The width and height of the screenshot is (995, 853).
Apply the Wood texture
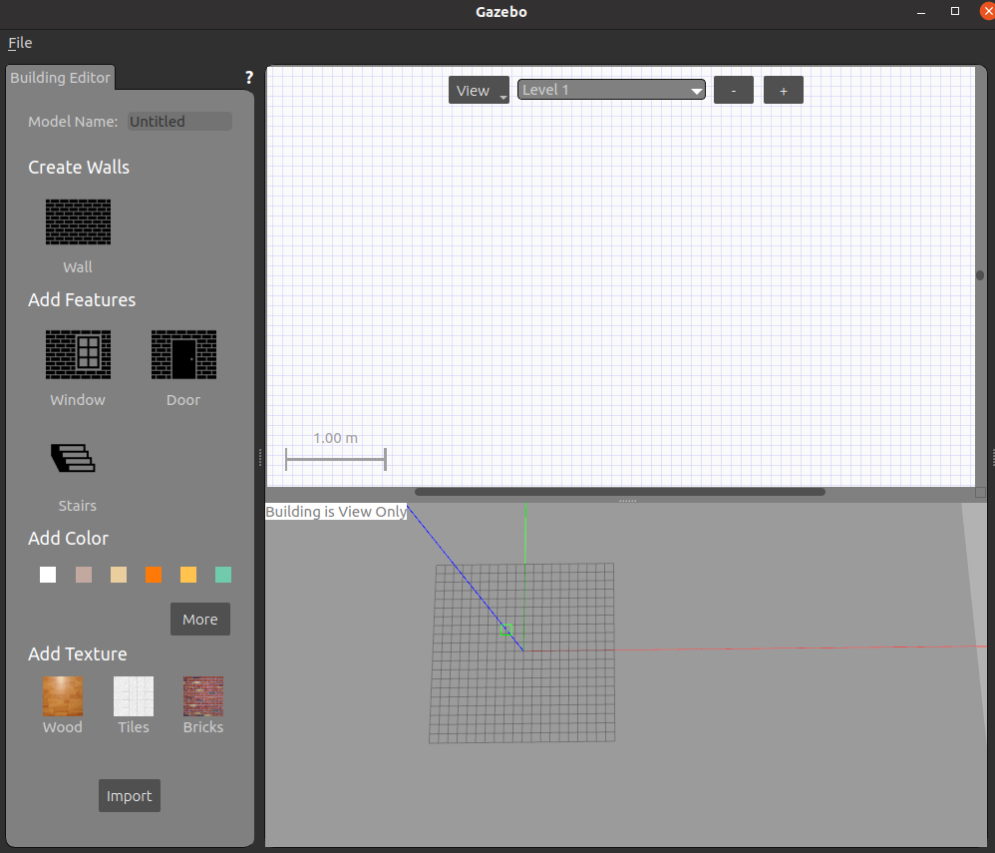coord(63,696)
